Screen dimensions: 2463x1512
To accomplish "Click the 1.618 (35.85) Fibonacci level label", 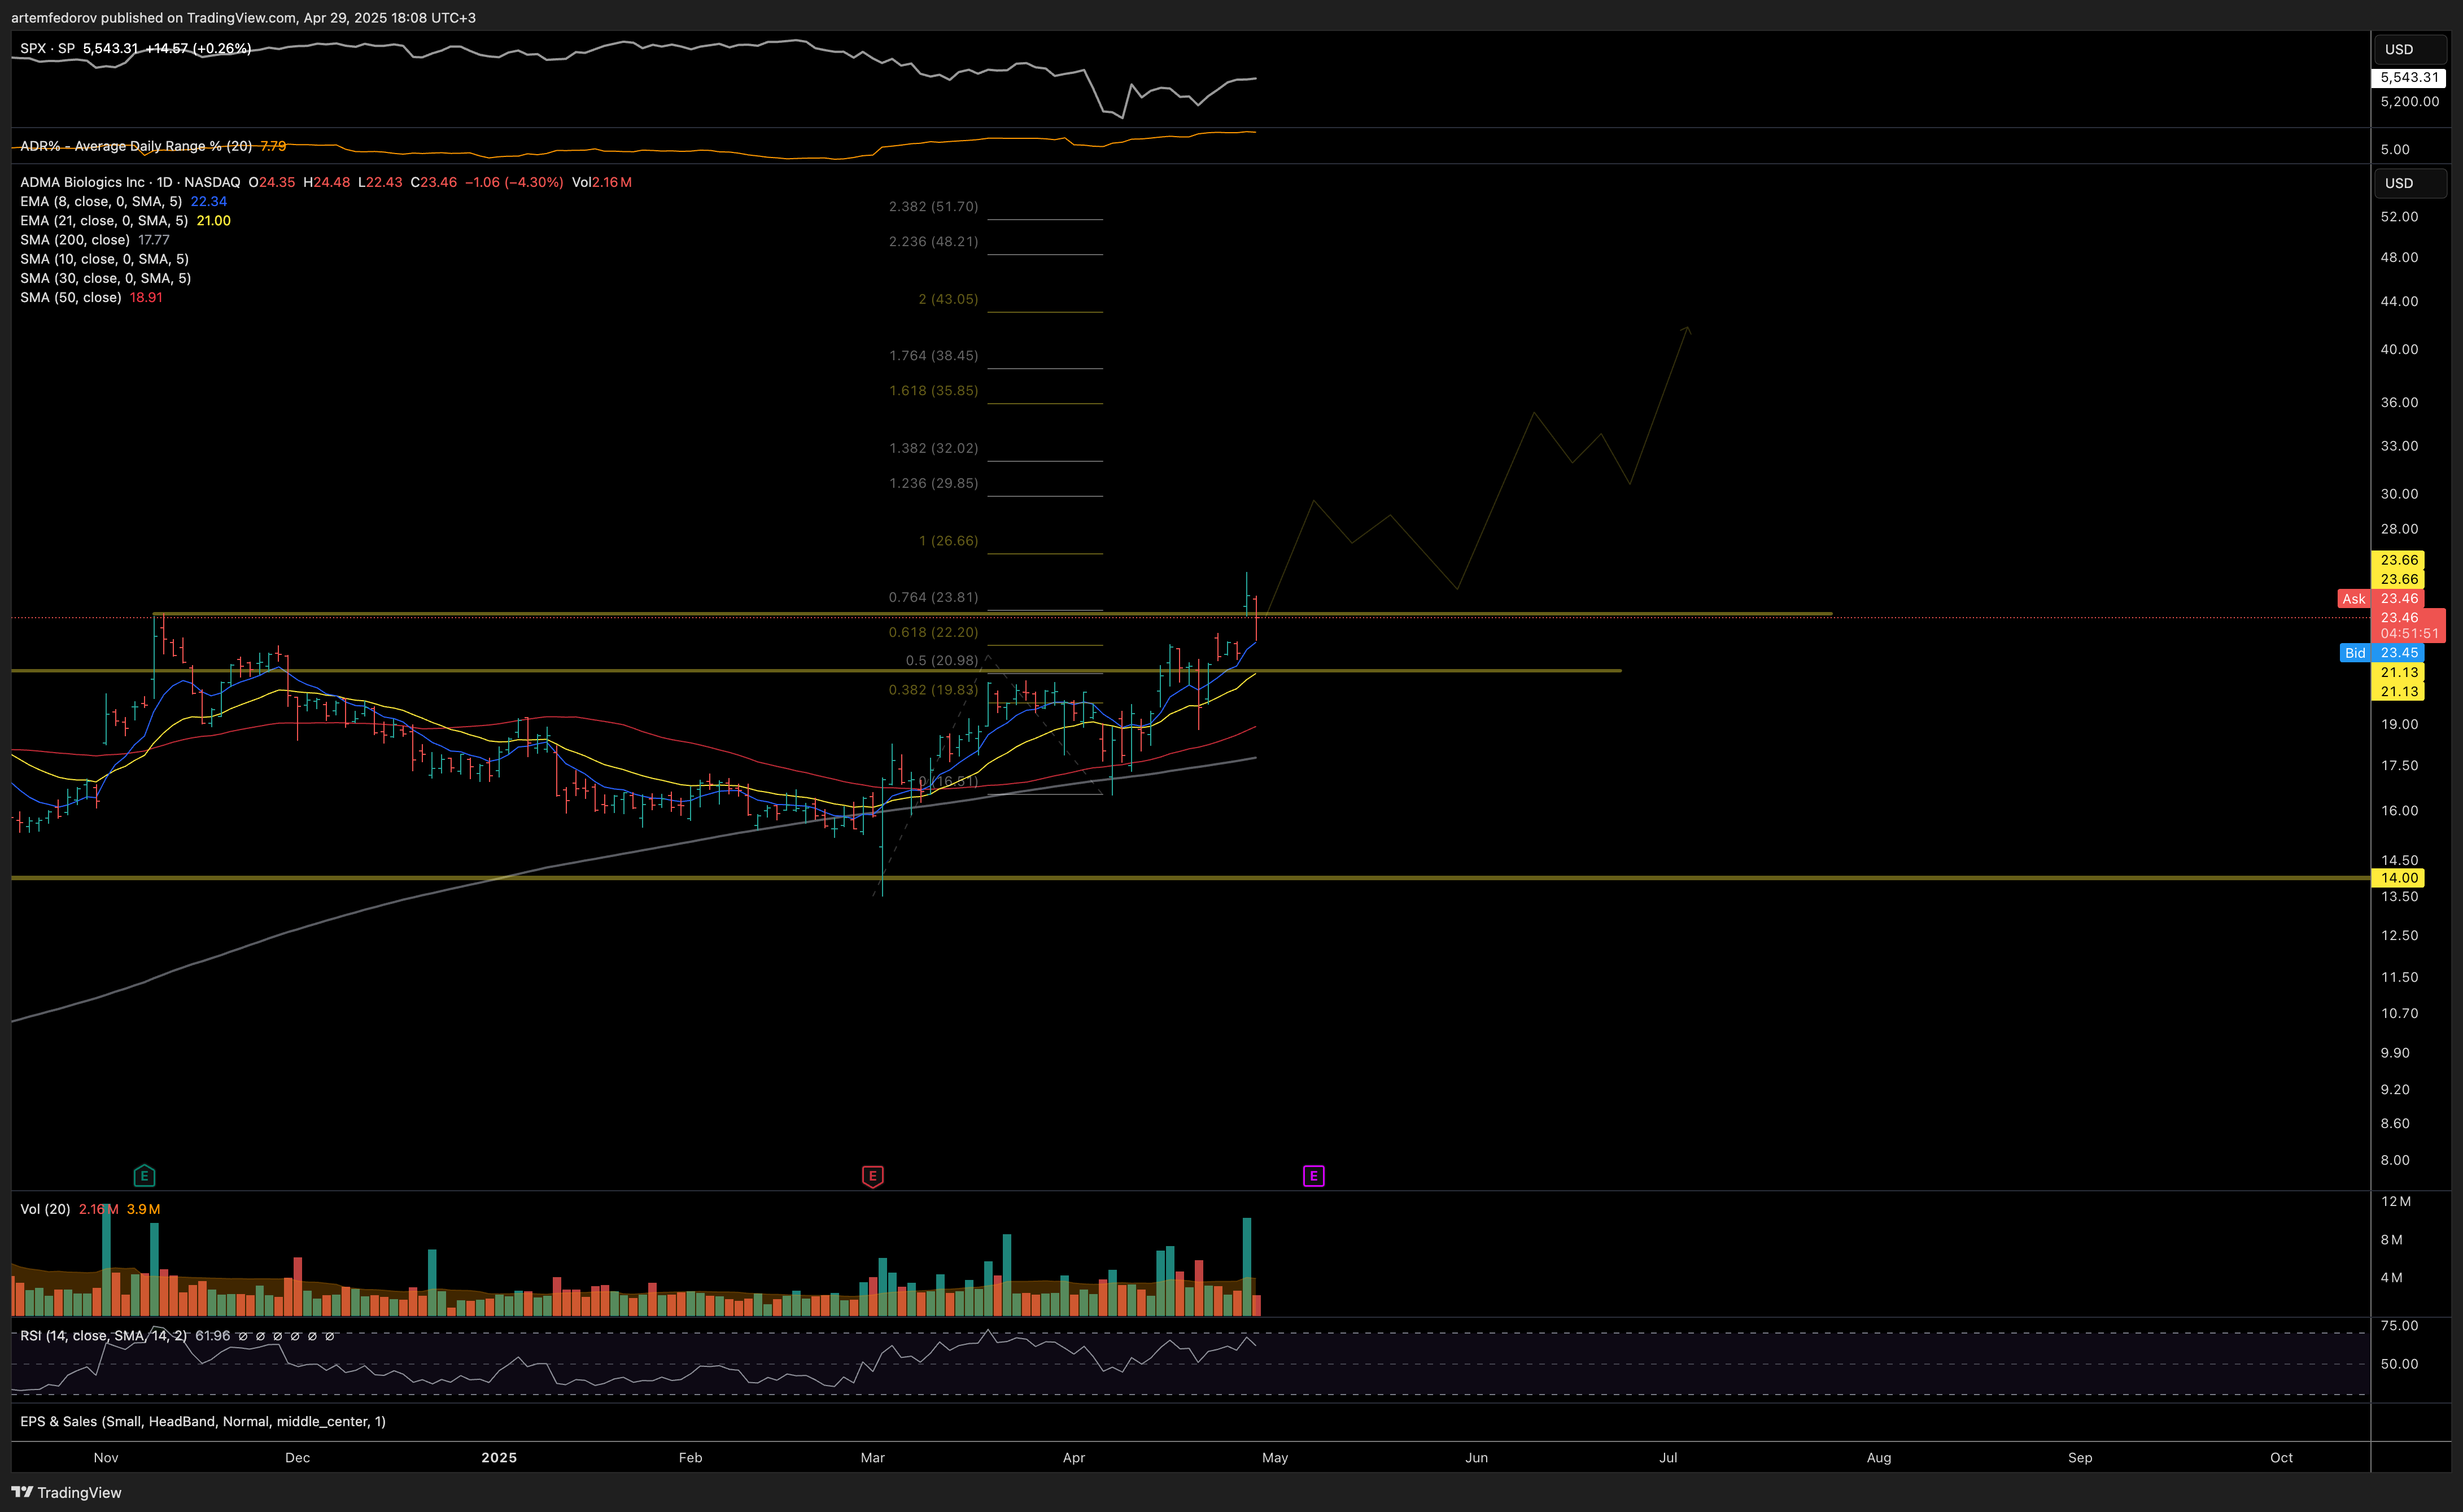I will tap(933, 390).
